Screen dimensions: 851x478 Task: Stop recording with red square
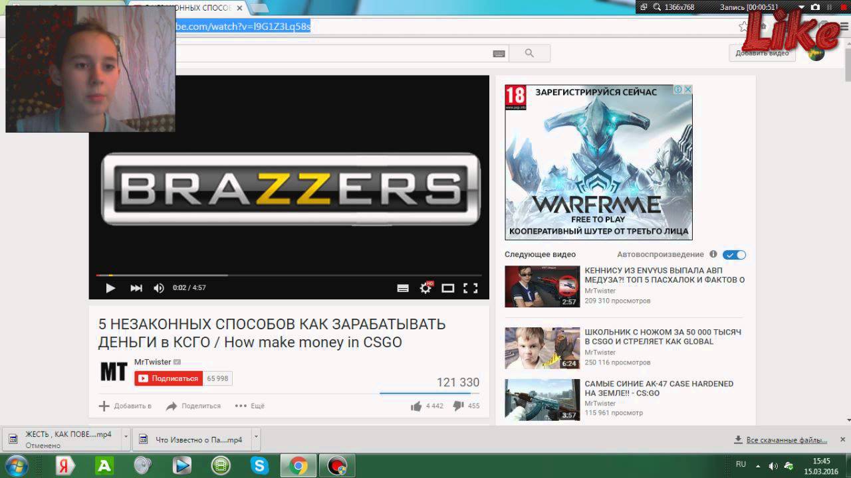(843, 7)
